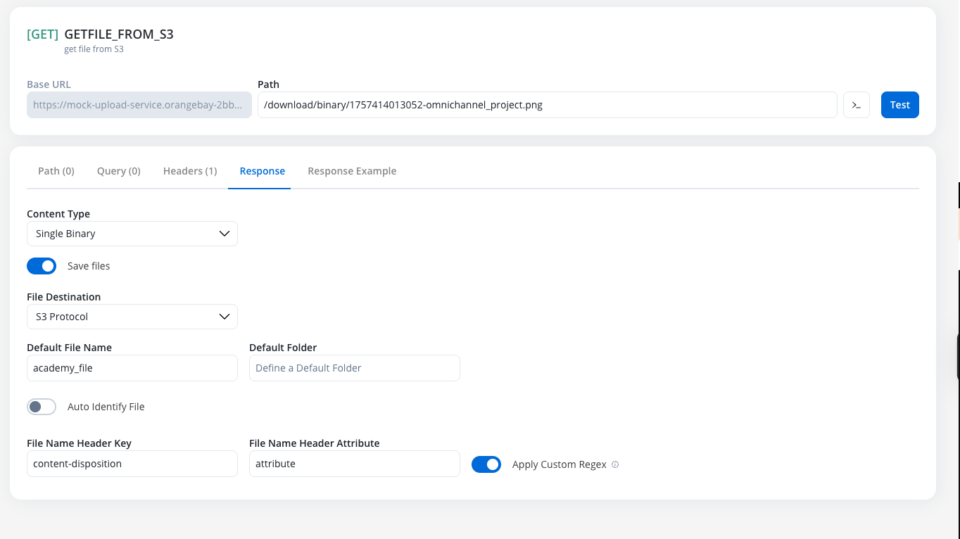Enable the Auto Identify File switch
Viewport: 960px width, 539px height.
point(42,407)
